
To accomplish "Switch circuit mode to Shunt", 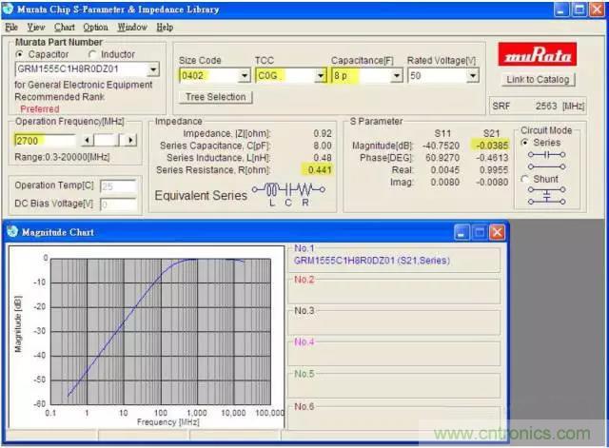I will click(x=525, y=179).
